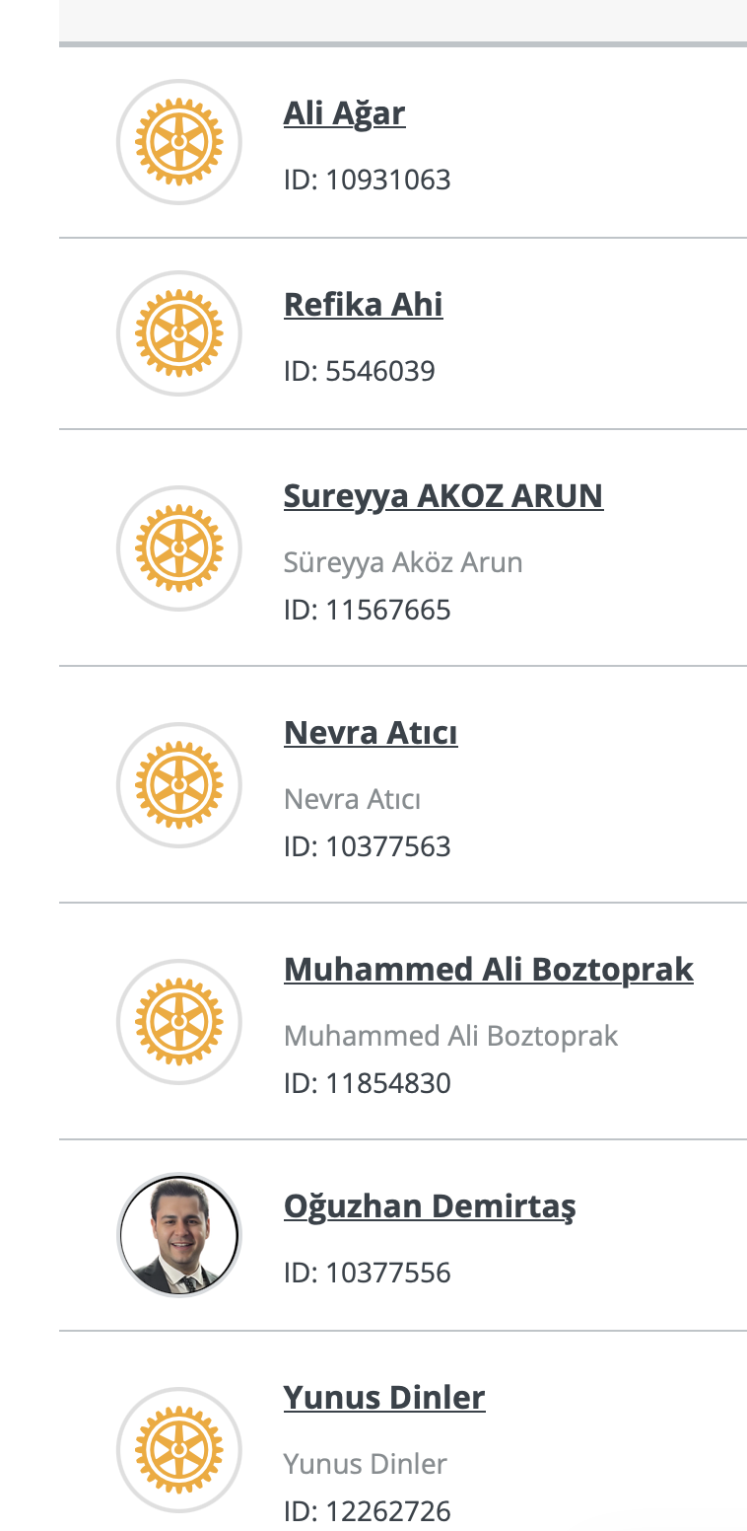The image size is (747, 1531).
Task: Click the gray Süreyya Aköz Arun subtitle
Action: point(402,562)
